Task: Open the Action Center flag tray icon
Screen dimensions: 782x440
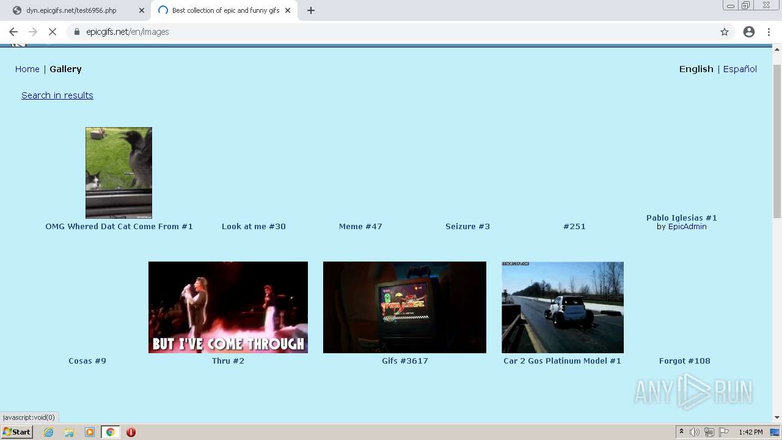Action: click(724, 432)
